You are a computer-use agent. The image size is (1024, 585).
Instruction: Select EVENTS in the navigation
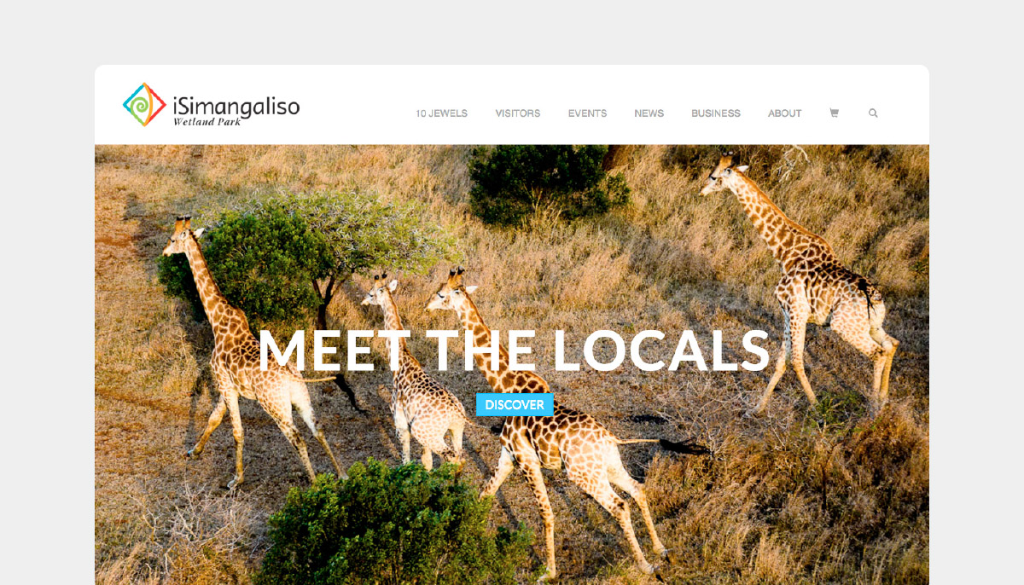(x=588, y=113)
